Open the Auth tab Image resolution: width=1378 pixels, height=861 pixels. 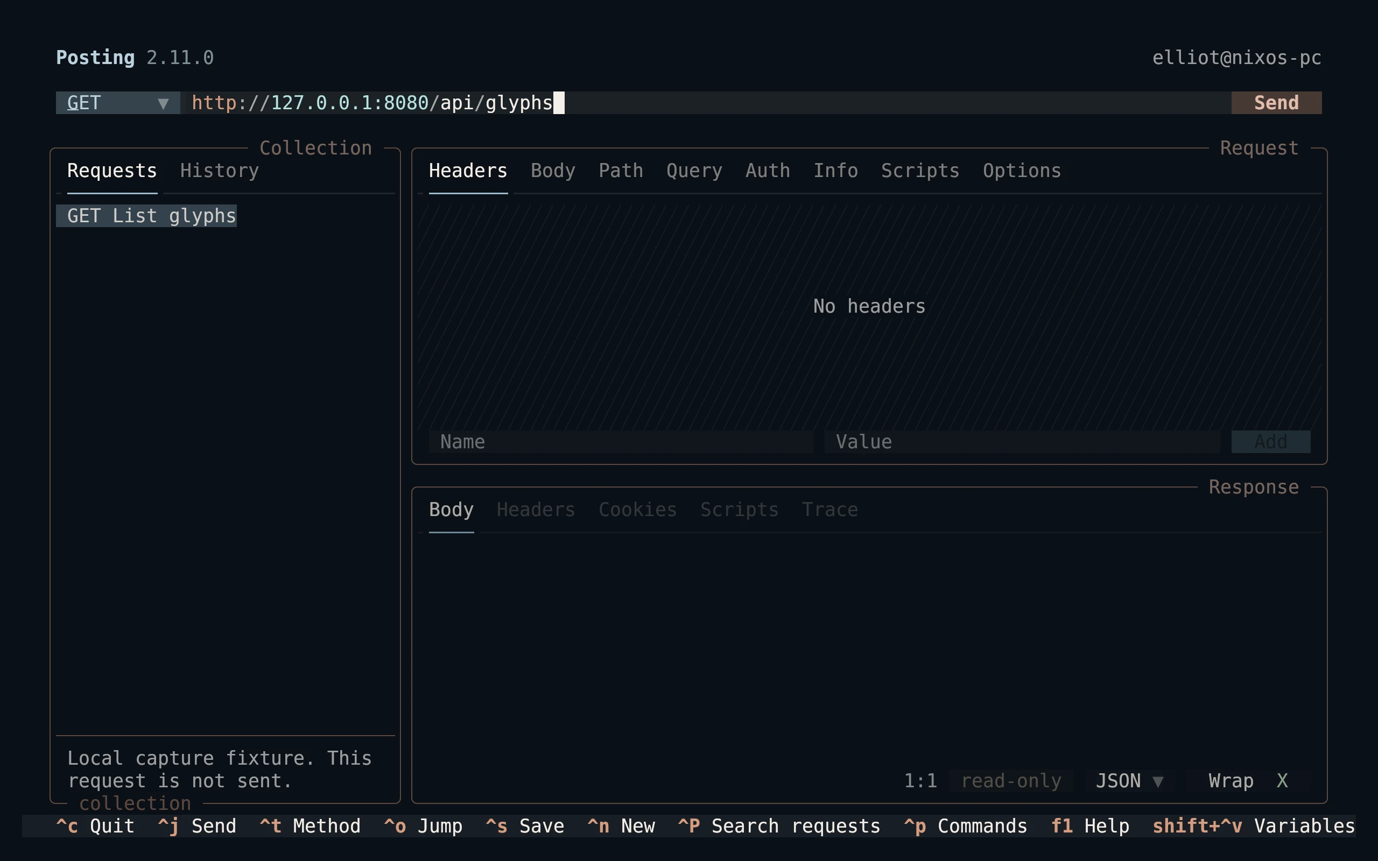(768, 171)
